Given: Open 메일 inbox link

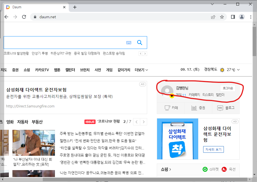Looking at the screenshot, I should pyautogui.click(x=181, y=95).
